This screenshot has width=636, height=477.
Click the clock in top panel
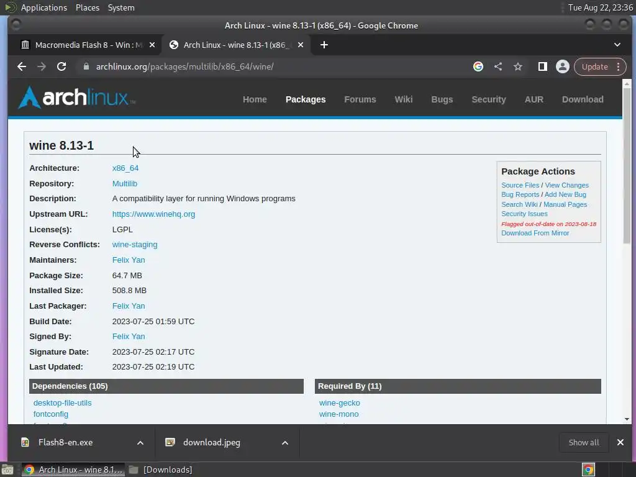click(601, 7)
